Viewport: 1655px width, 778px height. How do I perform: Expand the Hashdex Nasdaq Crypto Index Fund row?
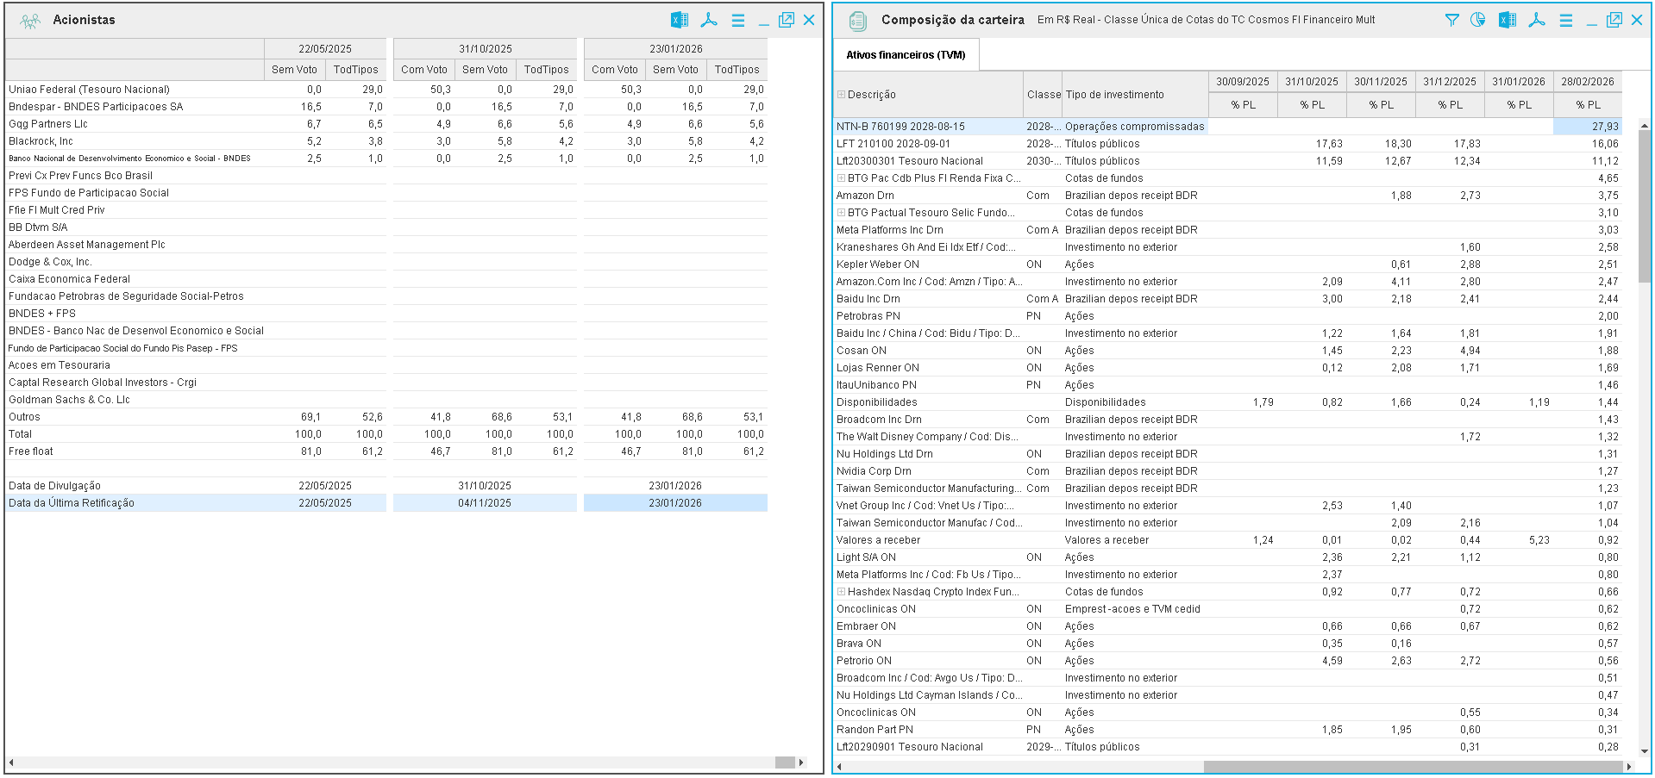pos(841,592)
